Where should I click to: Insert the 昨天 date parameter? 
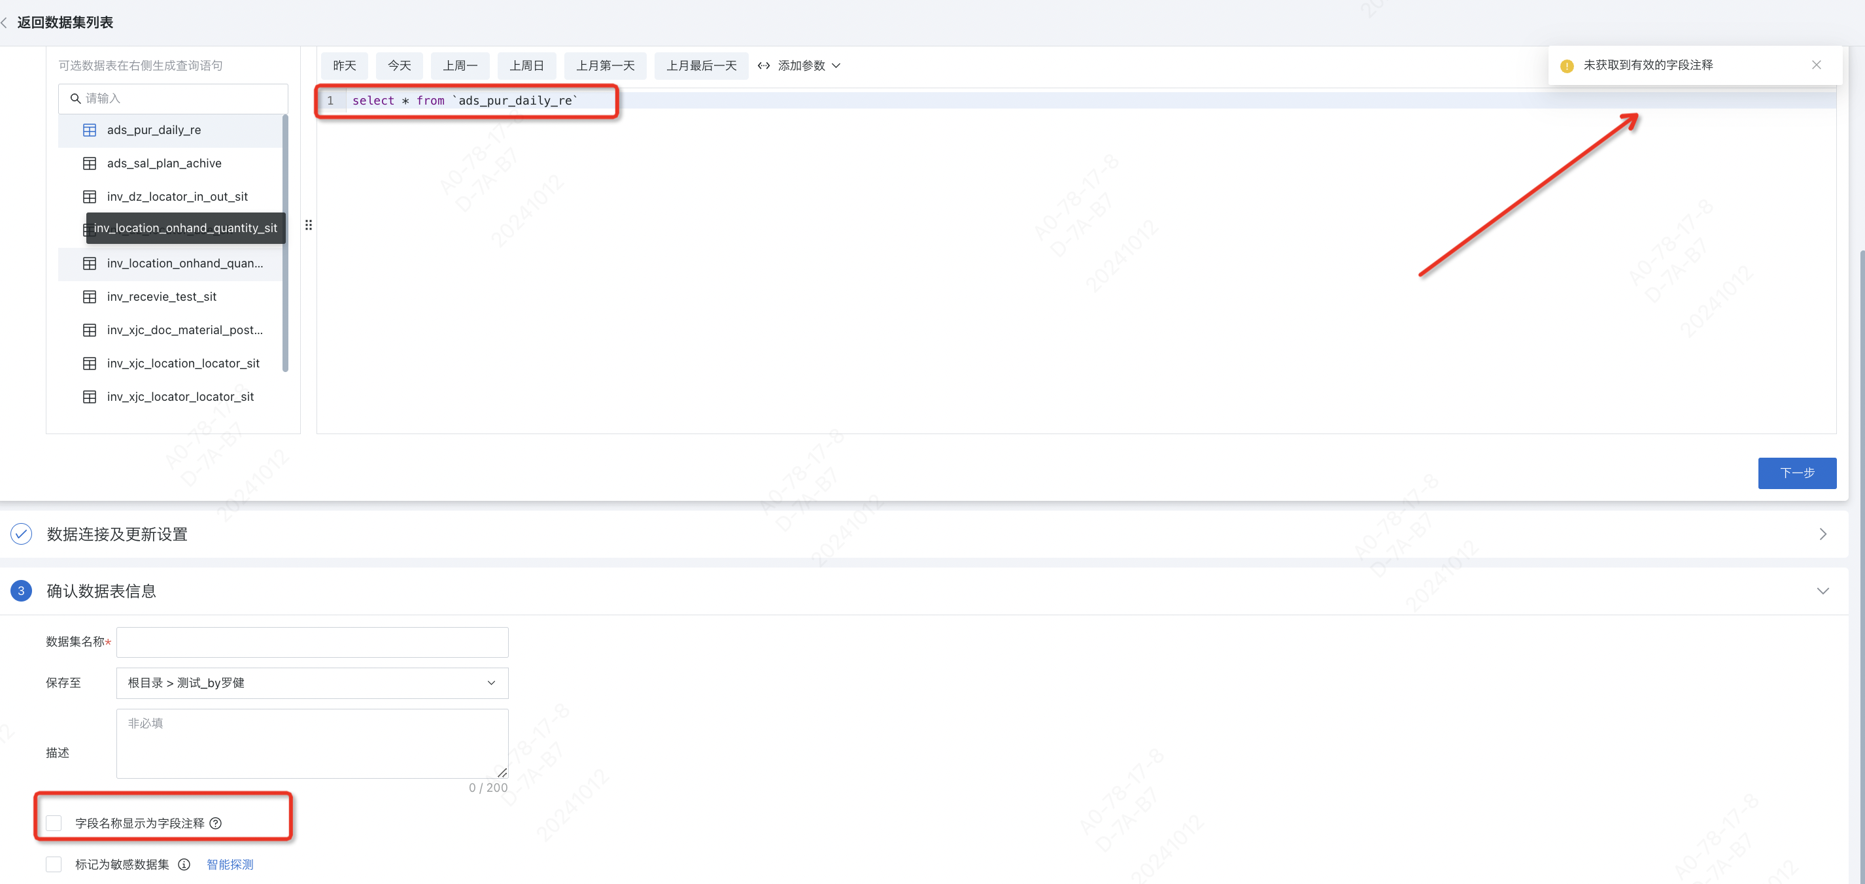345,66
